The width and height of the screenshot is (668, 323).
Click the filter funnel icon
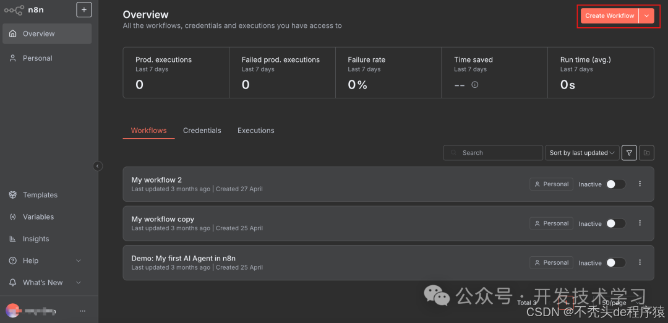tap(630, 153)
